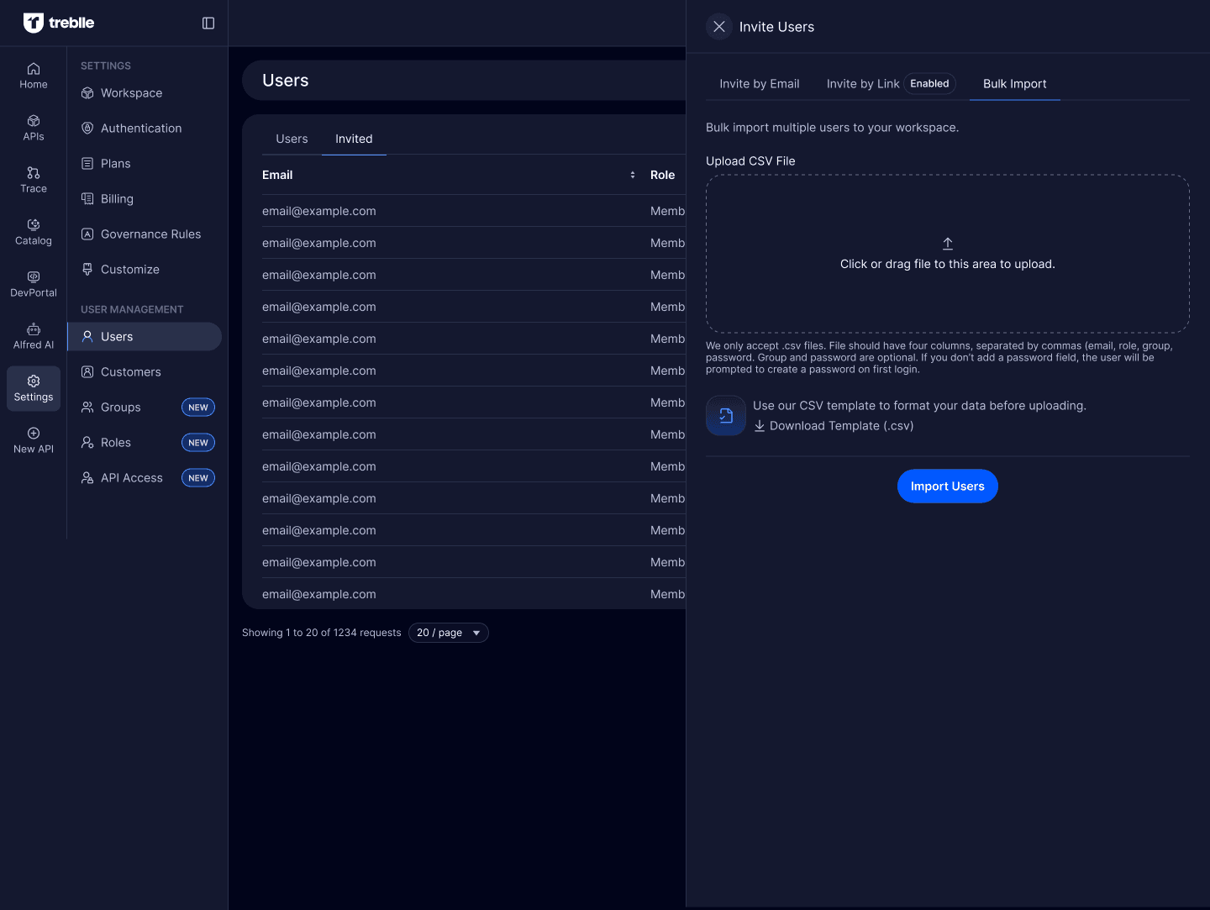1210x910 pixels.
Task: Click the CSV upload drop area
Action: tap(947, 254)
